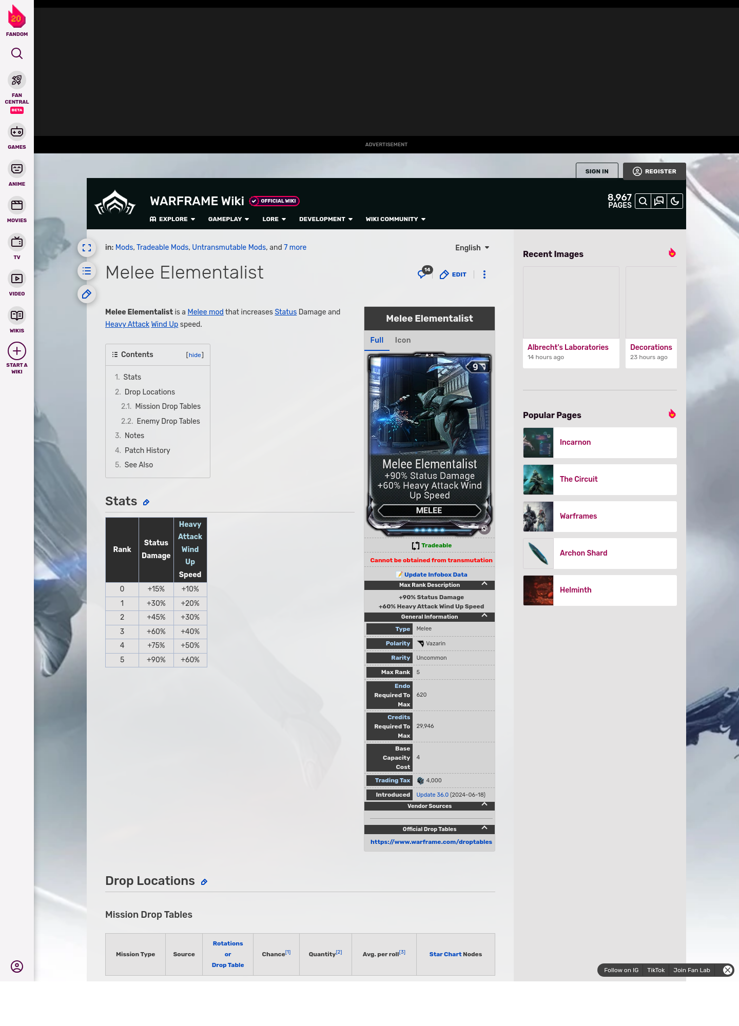
Task: Click the floating pencil edit icon
Action: coord(87,294)
